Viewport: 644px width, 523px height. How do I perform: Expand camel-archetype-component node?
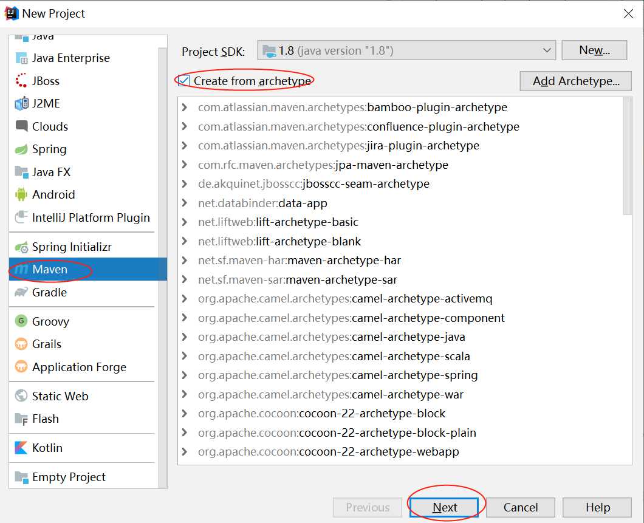click(185, 318)
